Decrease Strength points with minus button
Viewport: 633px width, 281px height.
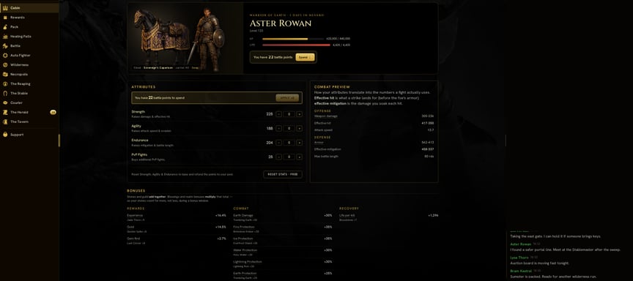[x=279, y=114]
